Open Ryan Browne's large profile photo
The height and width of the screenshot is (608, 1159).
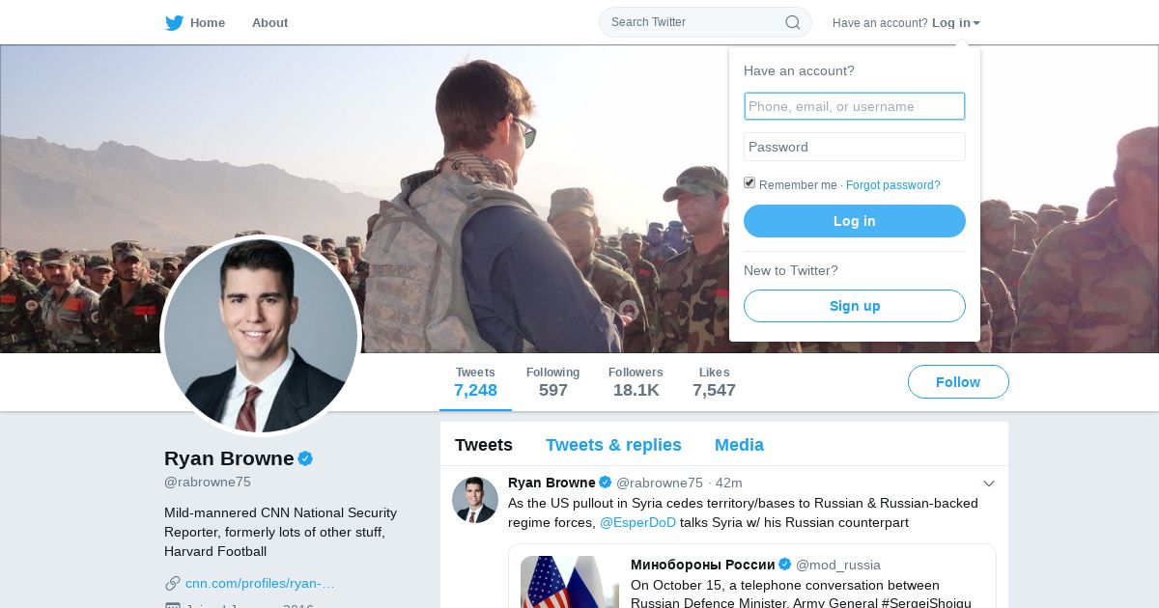pyautogui.click(x=261, y=336)
